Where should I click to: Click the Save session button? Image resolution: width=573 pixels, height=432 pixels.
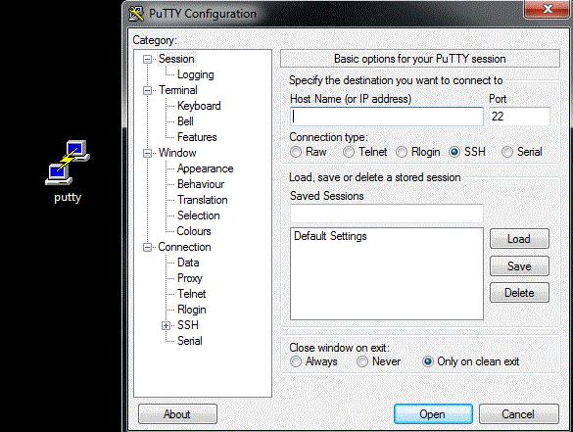pos(519,266)
